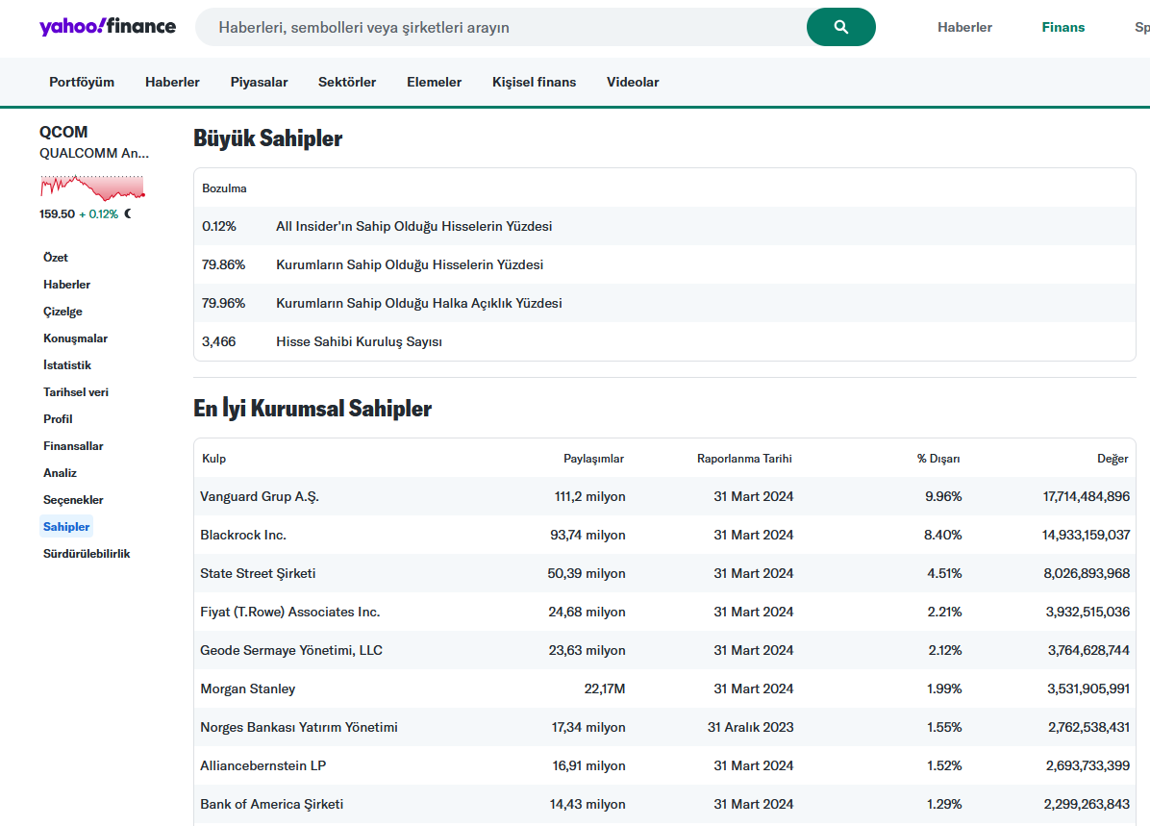Click the moon after-hours icon beside 0.12%
Screen dimensions: 1150x826
[128, 213]
